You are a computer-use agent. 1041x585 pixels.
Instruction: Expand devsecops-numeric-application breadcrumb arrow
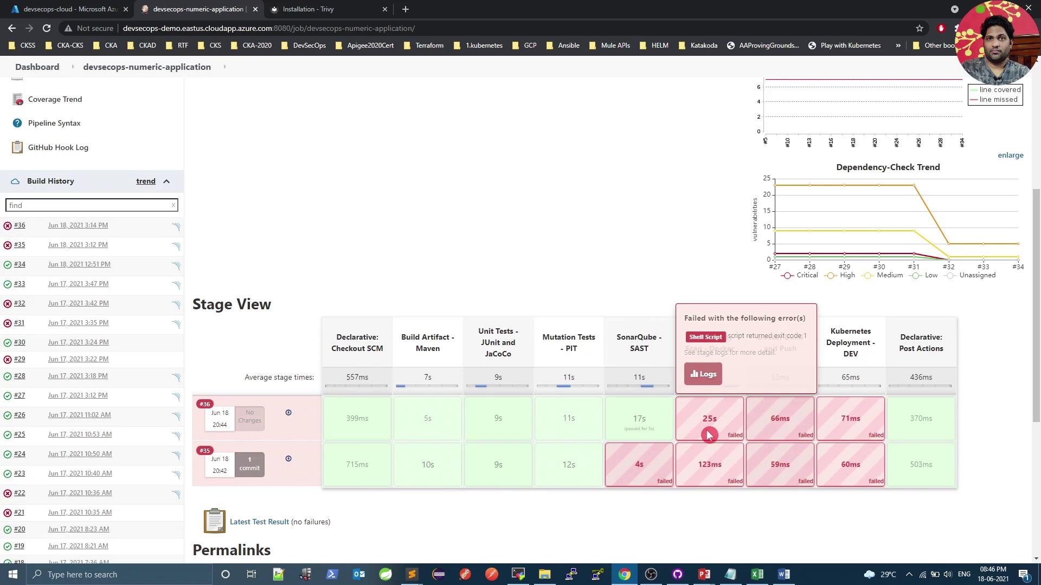pos(224,67)
